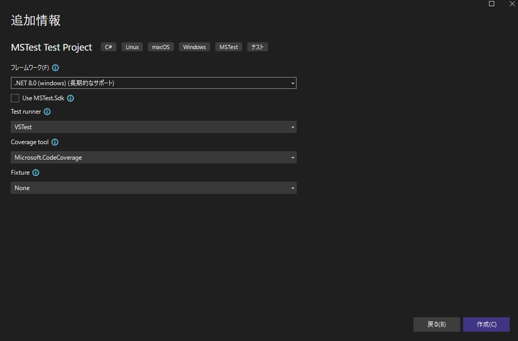This screenshot has height=341, width=518.
Task: Click the Windows tag
Action: (194, 47)
